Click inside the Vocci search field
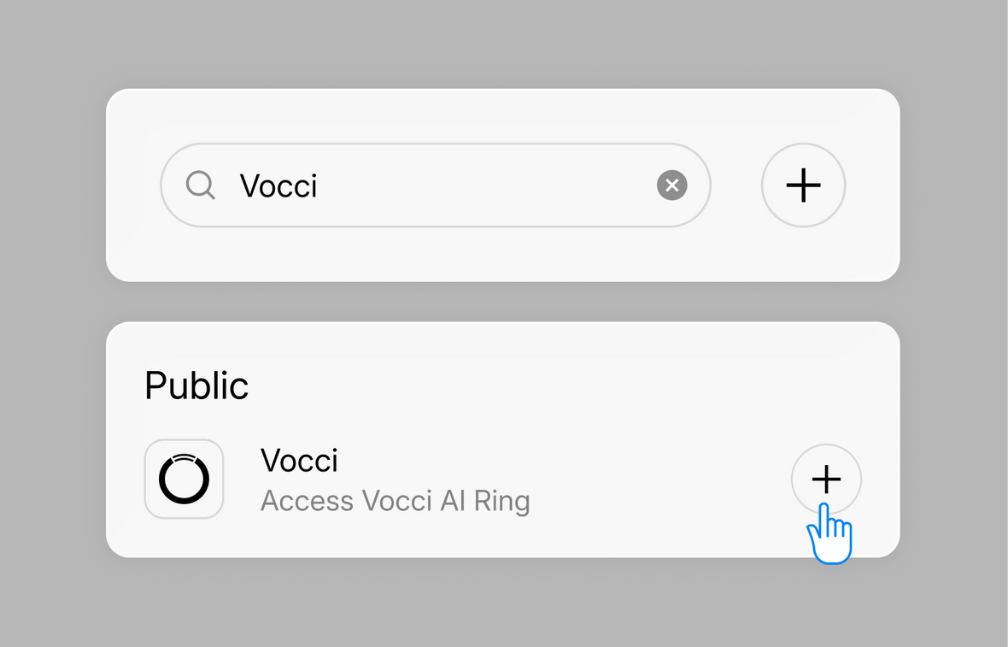This screenshot has width=1008, height=647. point(435,185)
